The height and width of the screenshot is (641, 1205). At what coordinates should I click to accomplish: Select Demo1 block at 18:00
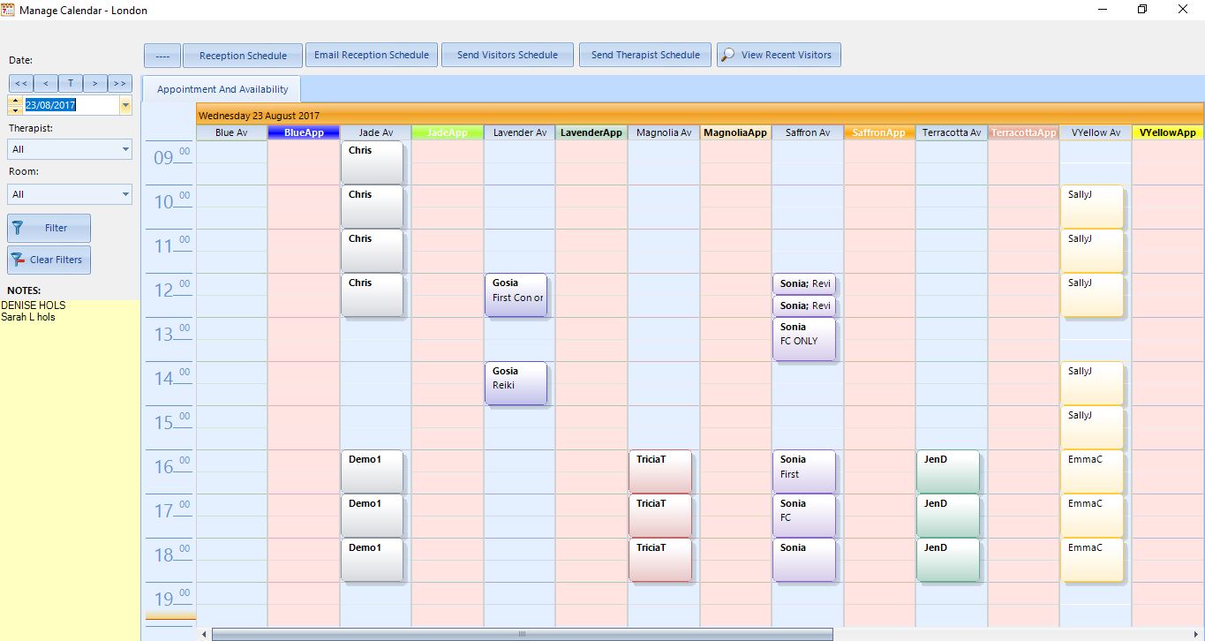[372, 560]
